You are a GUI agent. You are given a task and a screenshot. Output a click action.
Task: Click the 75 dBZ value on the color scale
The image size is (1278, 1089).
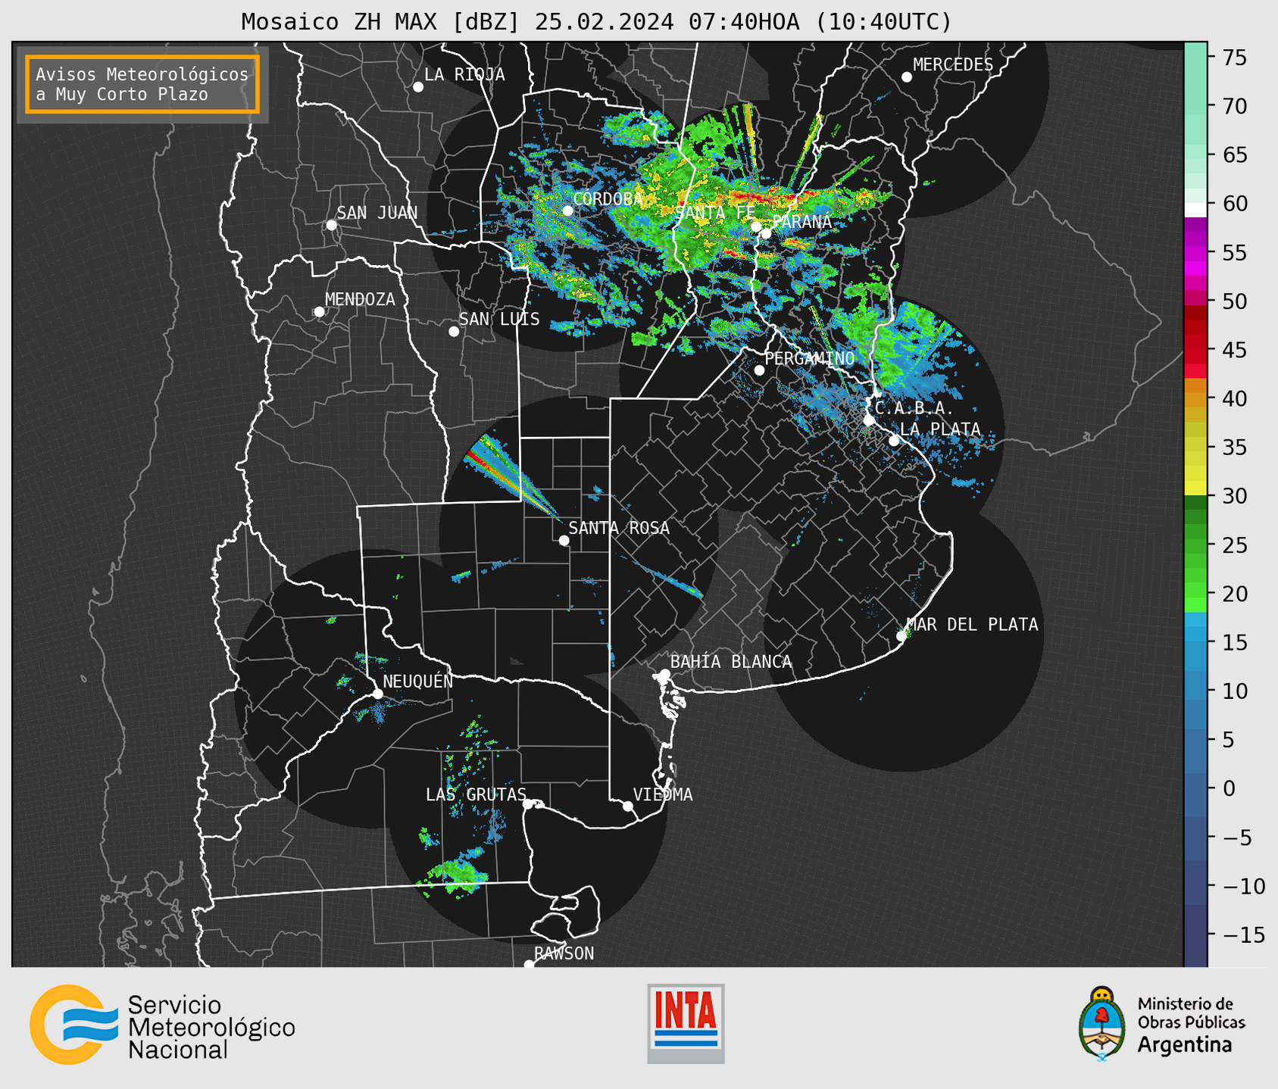(x=1234, y=58)
